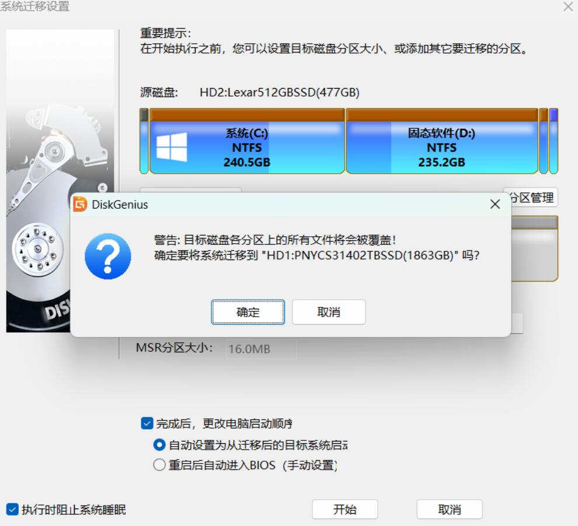Click the MSR分区大小 16.0MB field

click(261, 349)
